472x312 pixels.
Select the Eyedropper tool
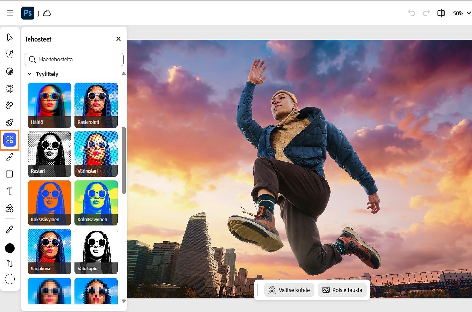point(10,230)
